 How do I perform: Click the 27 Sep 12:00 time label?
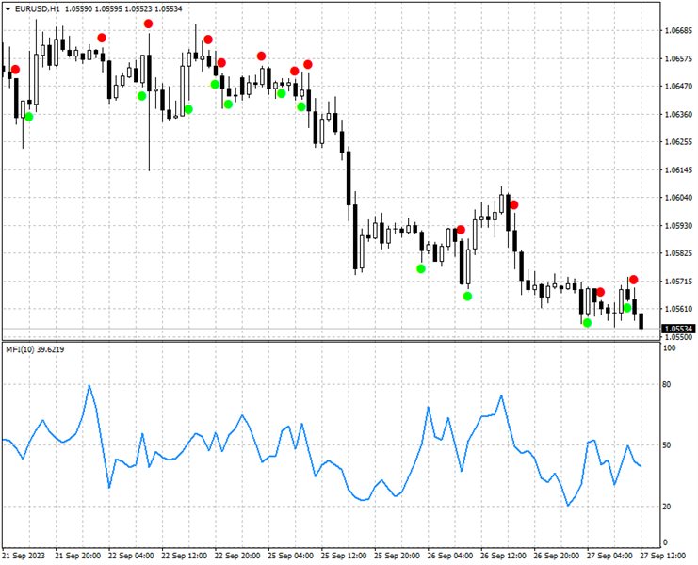pyautogui.click(x=663, y=557)
